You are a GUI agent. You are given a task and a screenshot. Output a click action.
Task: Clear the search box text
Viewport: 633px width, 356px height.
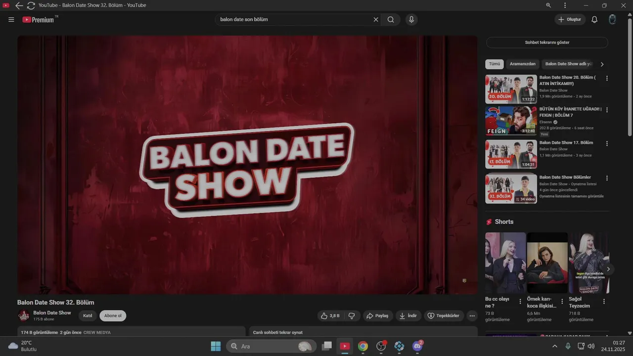coord(376,20)
